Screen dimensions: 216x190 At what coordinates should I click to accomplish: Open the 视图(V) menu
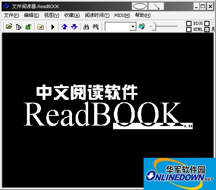pos(51,15)
